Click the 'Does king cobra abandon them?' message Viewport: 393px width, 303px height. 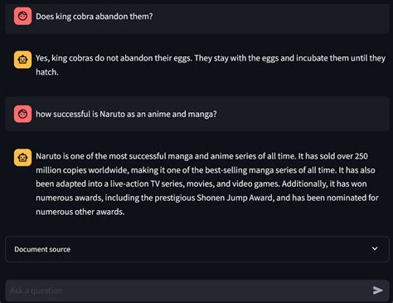tap(94, 17)
